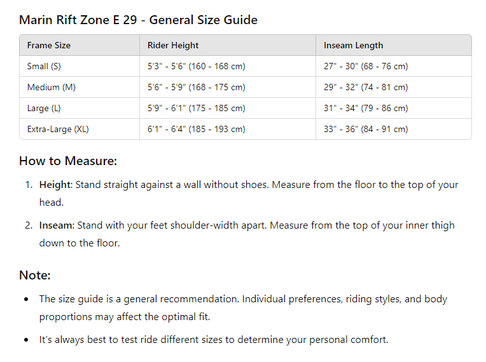486x362 pixels.
Task: Click the 31" - 34" inseam length cell
Action: pos(366,108)
